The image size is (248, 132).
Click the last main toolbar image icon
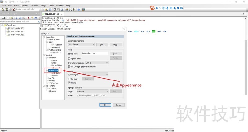pyautogui.click(x=84, y=10)
